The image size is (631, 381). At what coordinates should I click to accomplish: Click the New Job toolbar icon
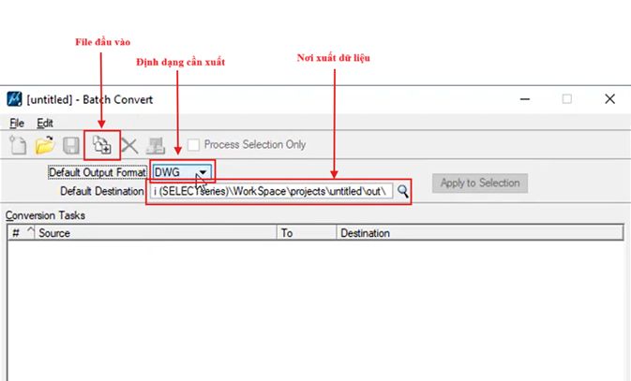(x=18, y=145)
